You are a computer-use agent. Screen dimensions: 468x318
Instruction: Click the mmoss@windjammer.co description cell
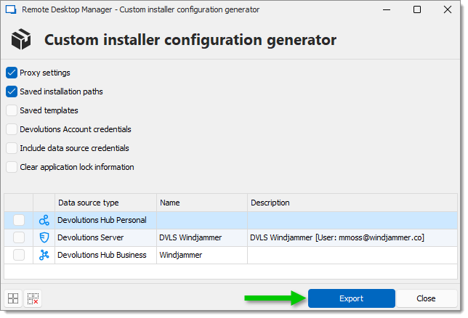352,237
